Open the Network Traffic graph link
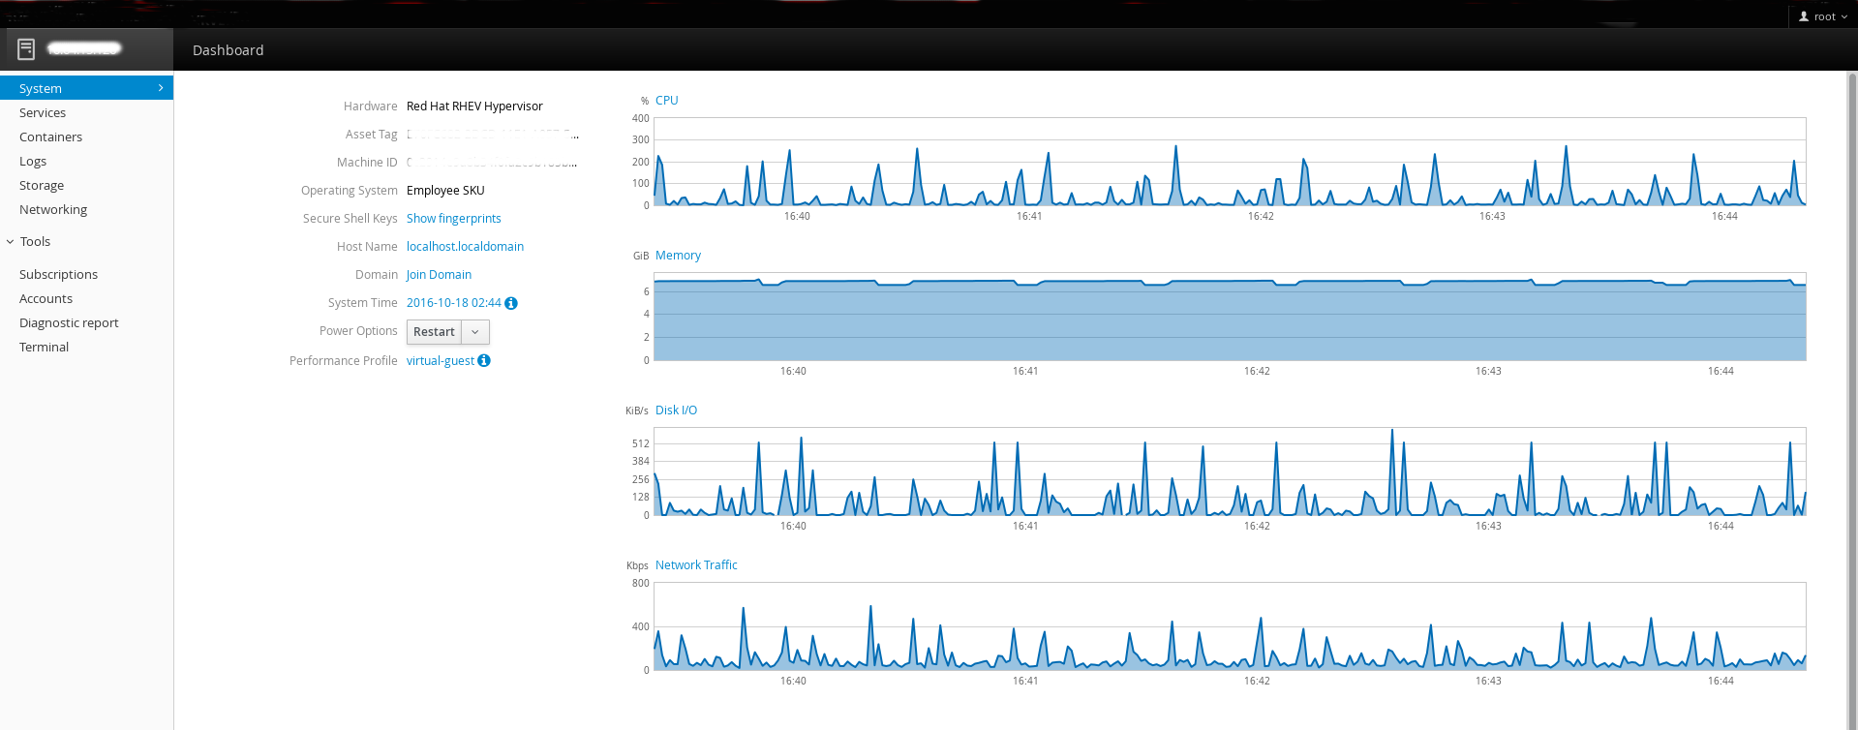The image size is (1858, 730). (696, 565)
